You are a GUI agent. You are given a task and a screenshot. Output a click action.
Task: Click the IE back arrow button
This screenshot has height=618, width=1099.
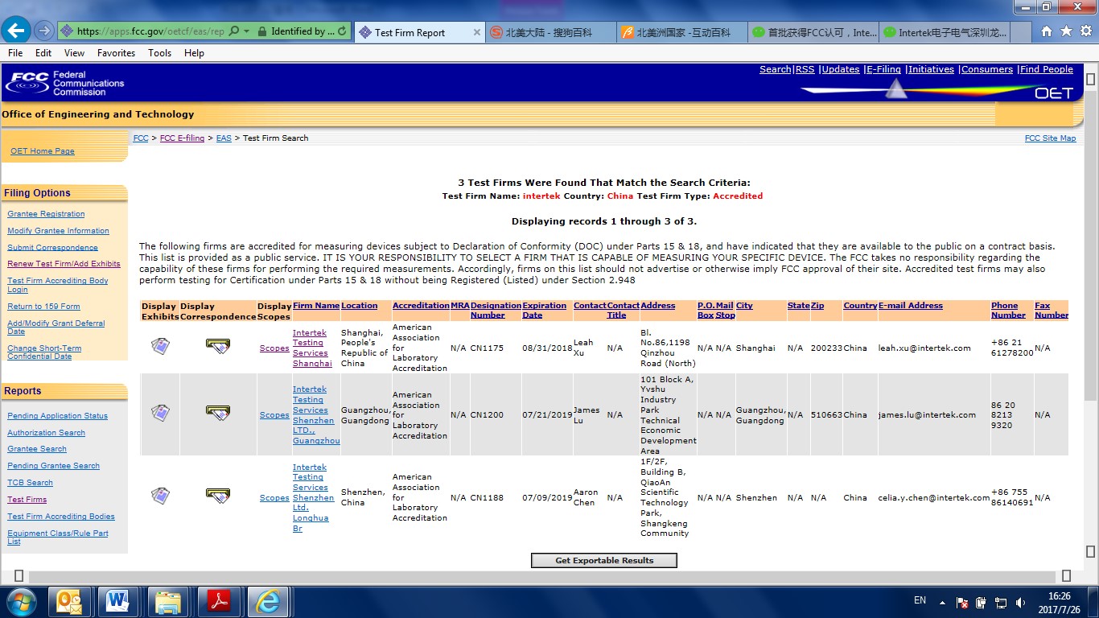click(x=17, y=31)
